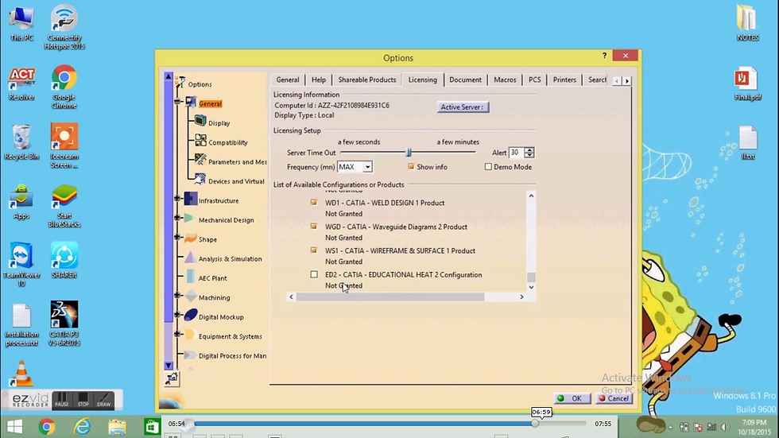Click the General category icon
Image resolution: width=779 pixels, height=438 pixels.
click(x=191, y=102)
